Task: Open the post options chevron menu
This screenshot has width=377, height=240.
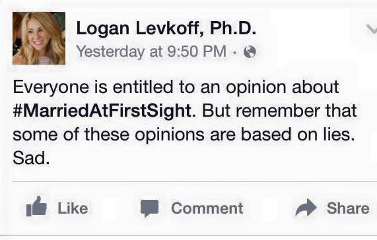Action: 372,29
